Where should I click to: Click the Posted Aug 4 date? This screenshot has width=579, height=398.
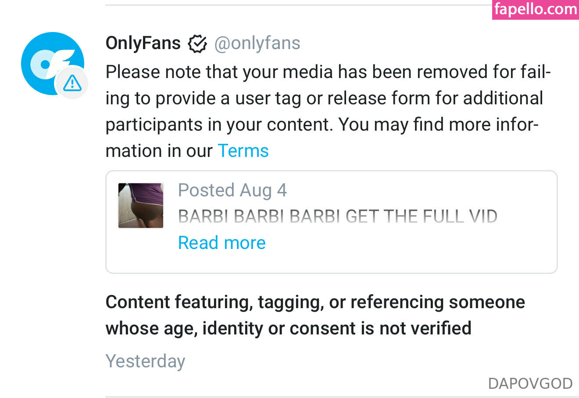(x=232, y=190)
